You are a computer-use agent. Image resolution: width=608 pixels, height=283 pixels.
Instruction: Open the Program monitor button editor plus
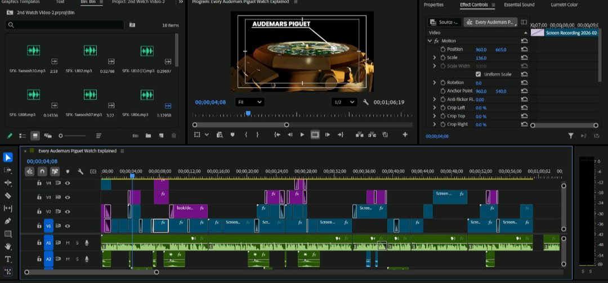[x=405, y=134]
